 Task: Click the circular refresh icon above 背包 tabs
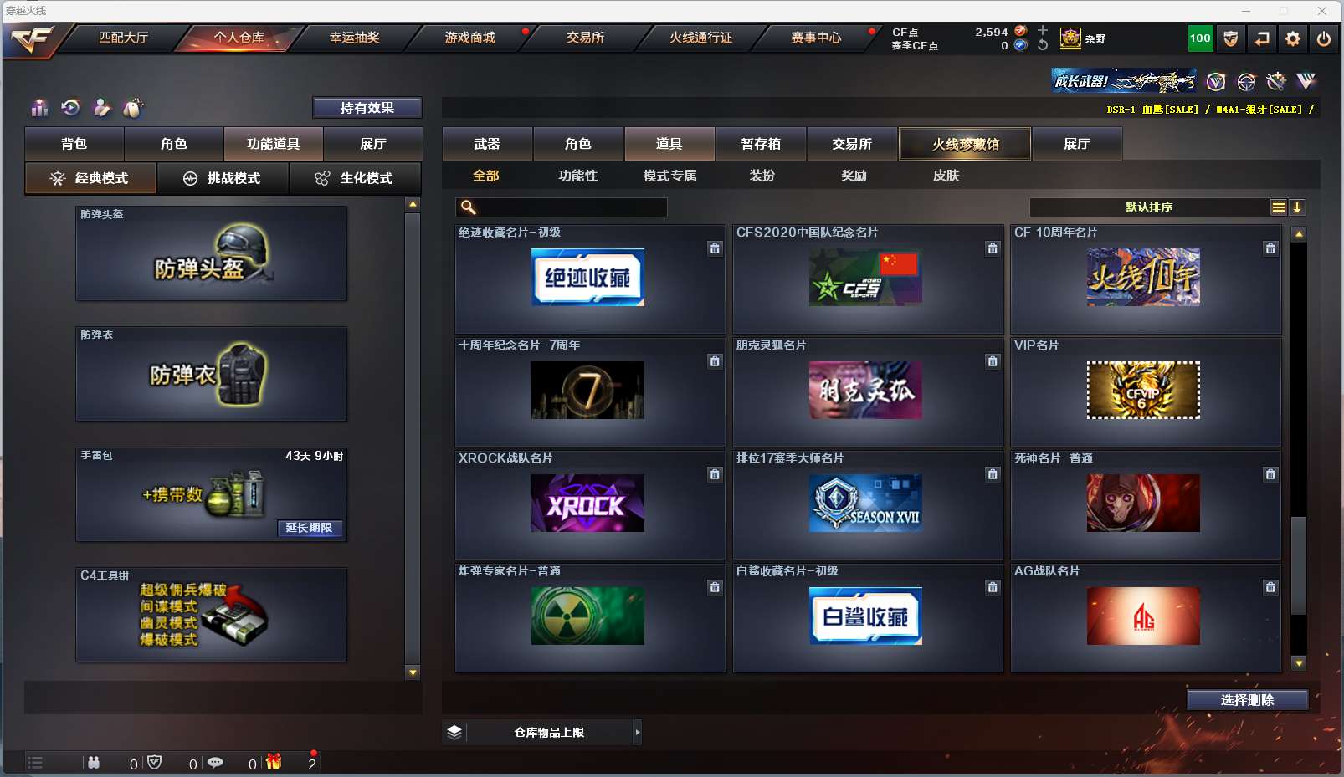click(x=70, y=107)
